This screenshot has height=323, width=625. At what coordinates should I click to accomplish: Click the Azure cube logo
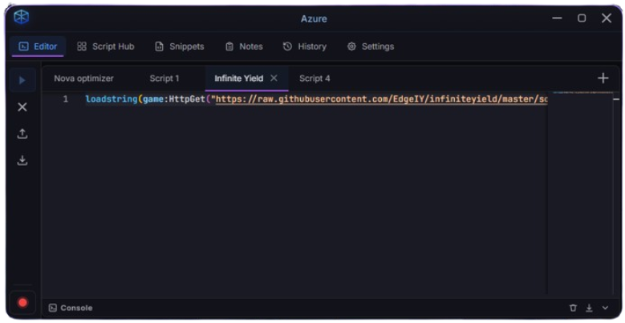(x=21, y=17)
